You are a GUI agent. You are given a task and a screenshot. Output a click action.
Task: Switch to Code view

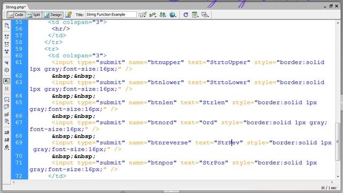click(x=16, y=14)
